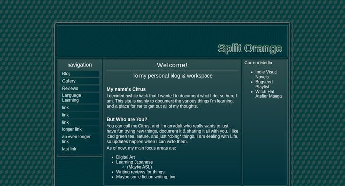Open the 'last link' navigation item
The height and width of the screenshot is (186, 345).
pyautogui.click(x=79, y=149)
